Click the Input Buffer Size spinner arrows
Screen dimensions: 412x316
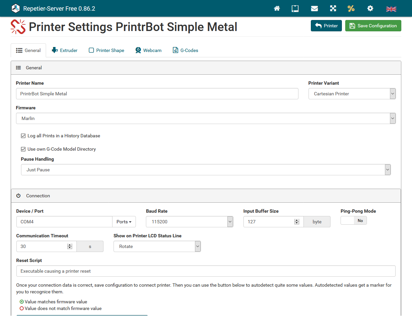(x=297, y=222)
